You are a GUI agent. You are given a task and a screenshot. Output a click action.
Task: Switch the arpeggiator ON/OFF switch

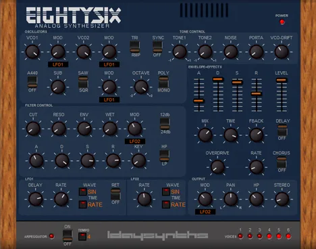(x=68, y=235)
